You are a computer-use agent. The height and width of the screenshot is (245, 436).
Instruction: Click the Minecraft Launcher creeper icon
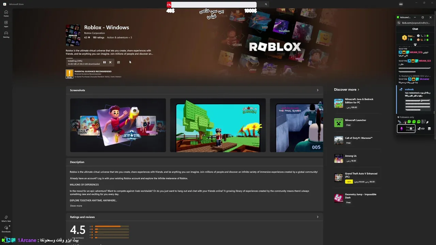click(339, 122)
